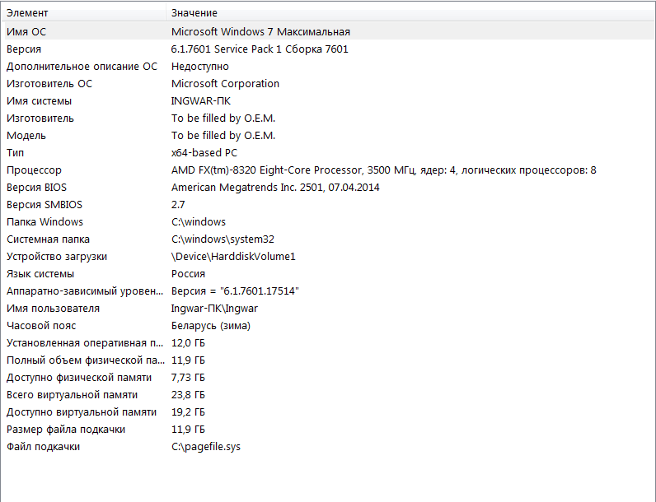656x502 pixels.
Task: Select the "Изготовитель ОС" row
Action: click(x=49, y=83)
